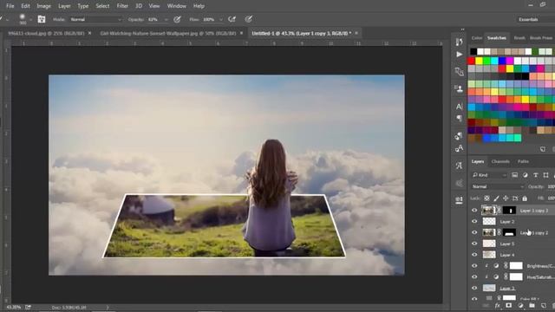Open the Actions panel play icon
The width and height of the screenshot is (555, 312).
(x=459, y=55)
